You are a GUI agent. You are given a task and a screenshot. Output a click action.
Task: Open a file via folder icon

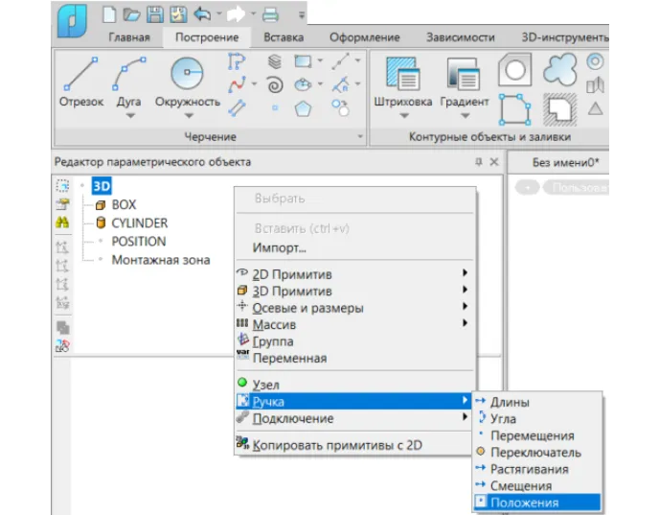point(131,15)
